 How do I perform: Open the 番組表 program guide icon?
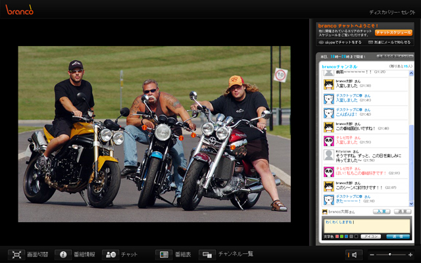tap(164, 254)
